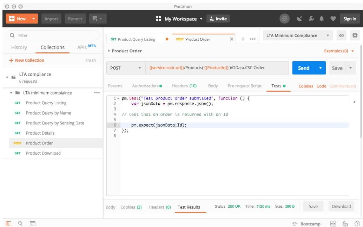Open the Runner
This screenshot has width=363, height=227.
pyautogui.click(x=75, y=19)
